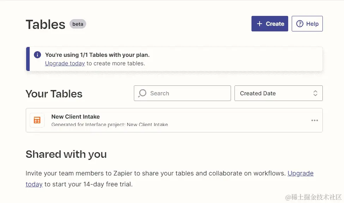The image size is (344, 203).
Task: Open the Help button
Action: [x=307, y=24]
